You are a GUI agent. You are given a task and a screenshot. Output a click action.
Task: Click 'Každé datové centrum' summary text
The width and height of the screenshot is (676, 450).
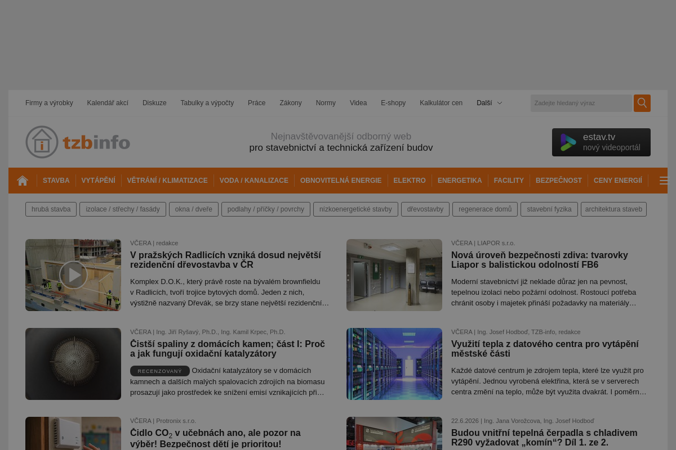click(549, 381)
